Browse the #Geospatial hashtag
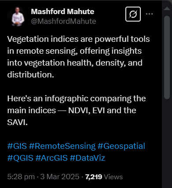The image size is (172, 188). click(121, 146)
